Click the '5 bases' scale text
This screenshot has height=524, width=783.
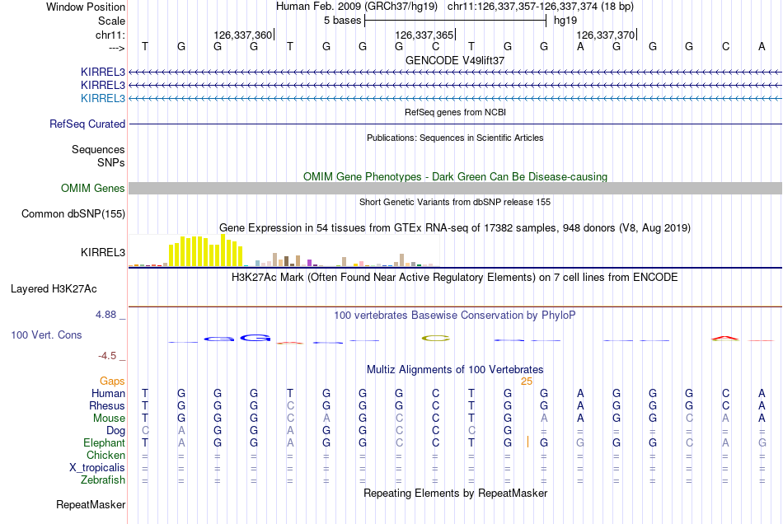(x=342, y=21)
